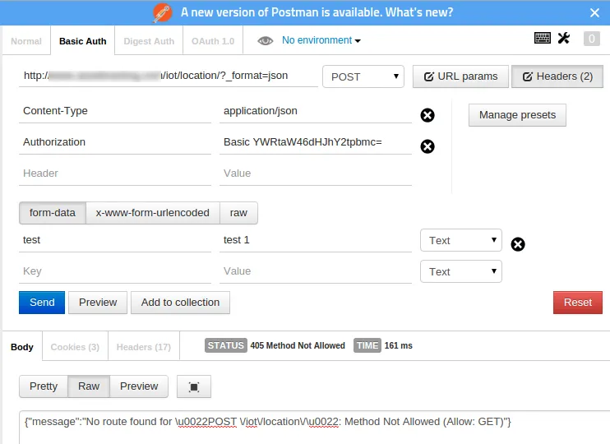The height and width of the screenshot is (444, 610).
Task: Select x-www-form-urlencoded body type
Action: [153, 213]
